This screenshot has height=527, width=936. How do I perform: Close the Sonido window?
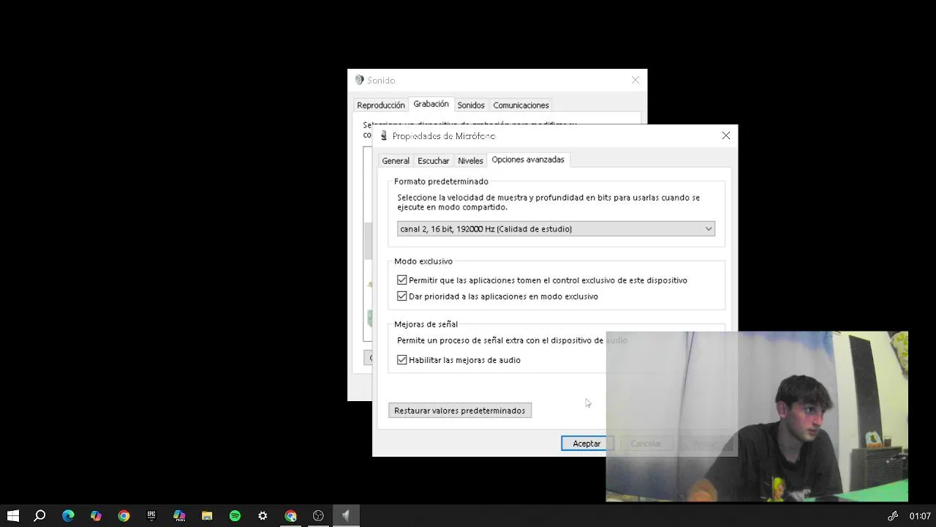pos(635,81)
